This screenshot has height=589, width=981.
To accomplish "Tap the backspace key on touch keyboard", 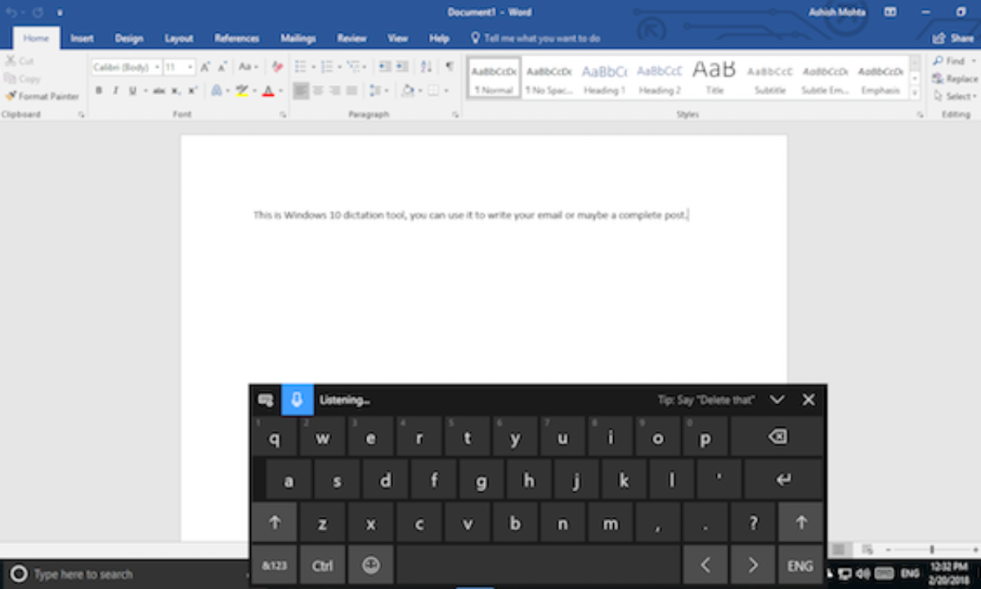I will coord(777,437).
